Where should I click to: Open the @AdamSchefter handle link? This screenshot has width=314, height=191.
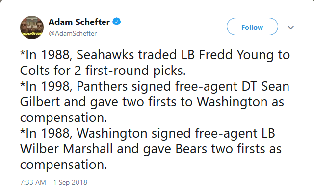pos(73,33)
